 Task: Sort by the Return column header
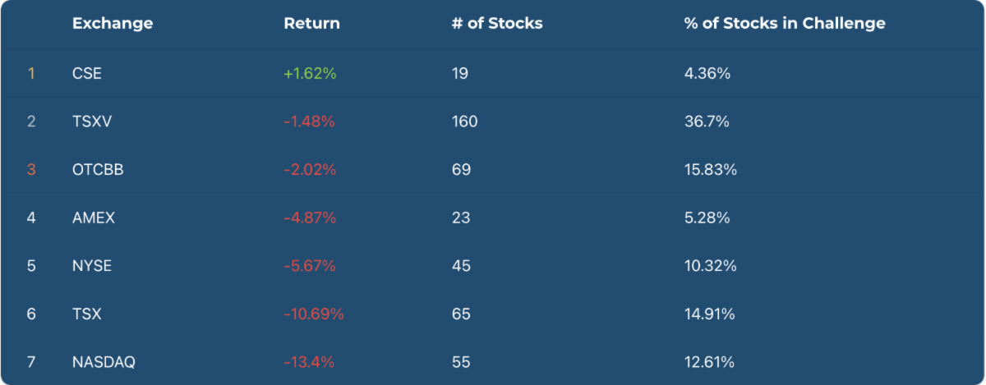[x=311, y=23]
